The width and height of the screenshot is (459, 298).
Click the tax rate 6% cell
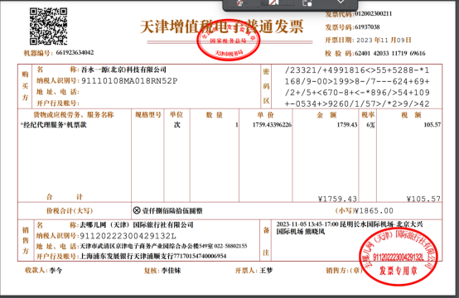370,125
